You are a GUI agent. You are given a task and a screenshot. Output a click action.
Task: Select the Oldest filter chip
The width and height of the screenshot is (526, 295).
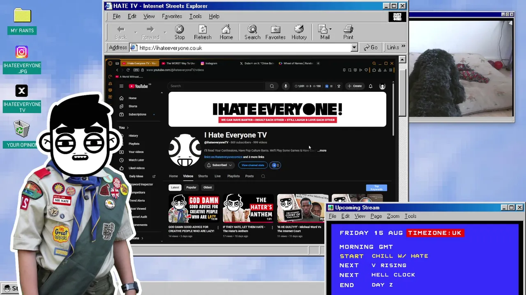208,187
